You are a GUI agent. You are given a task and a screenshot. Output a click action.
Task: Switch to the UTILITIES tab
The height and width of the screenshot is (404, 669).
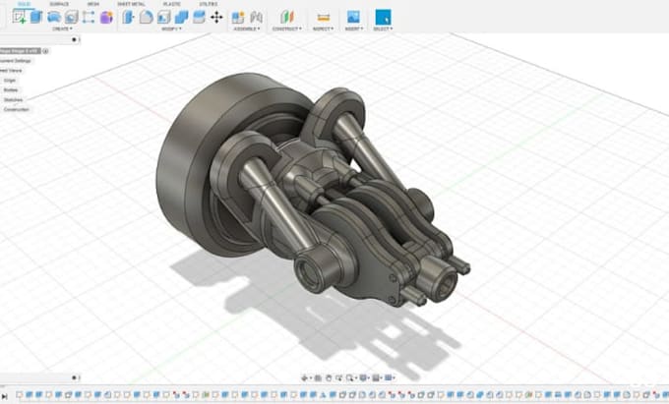tap(209, 4)
